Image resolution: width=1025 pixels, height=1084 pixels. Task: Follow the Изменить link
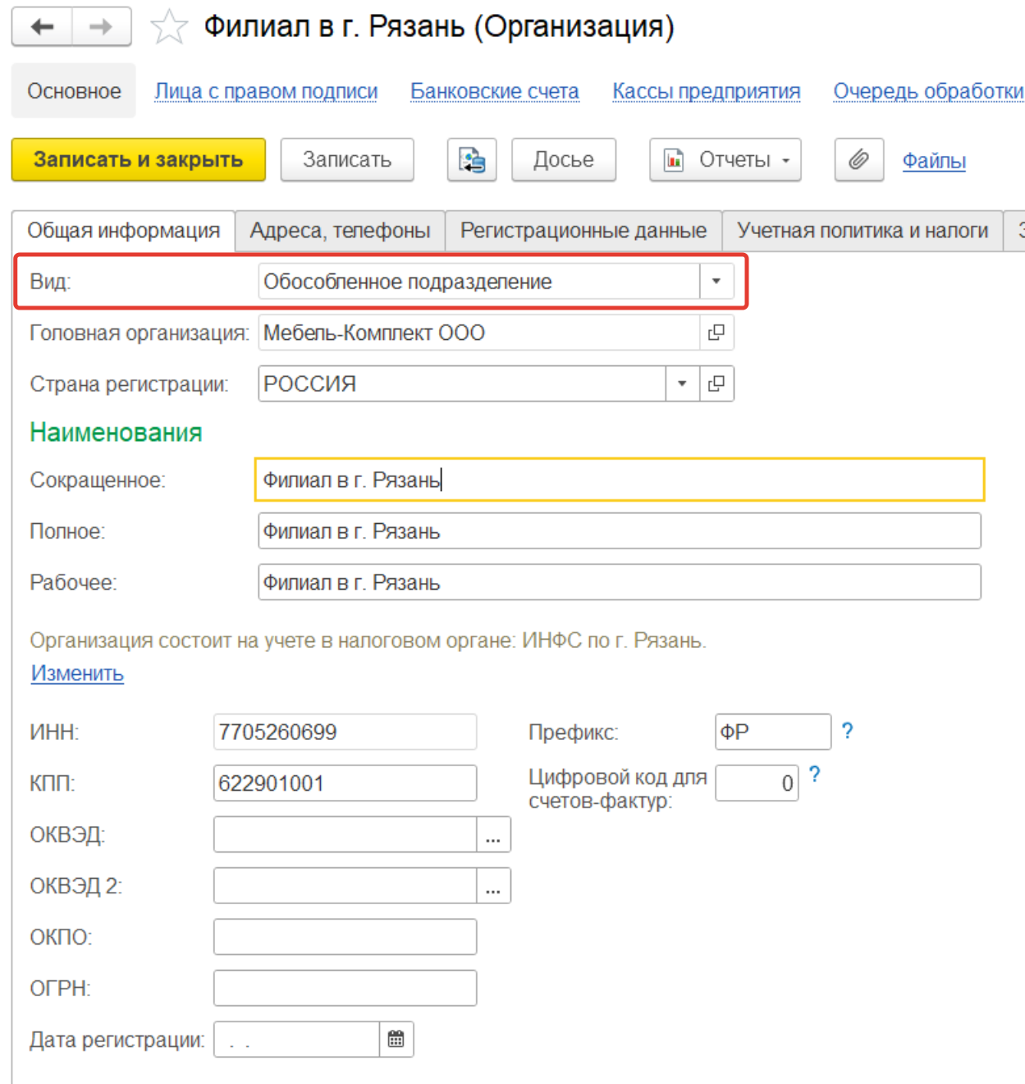(x=77, y=673)
